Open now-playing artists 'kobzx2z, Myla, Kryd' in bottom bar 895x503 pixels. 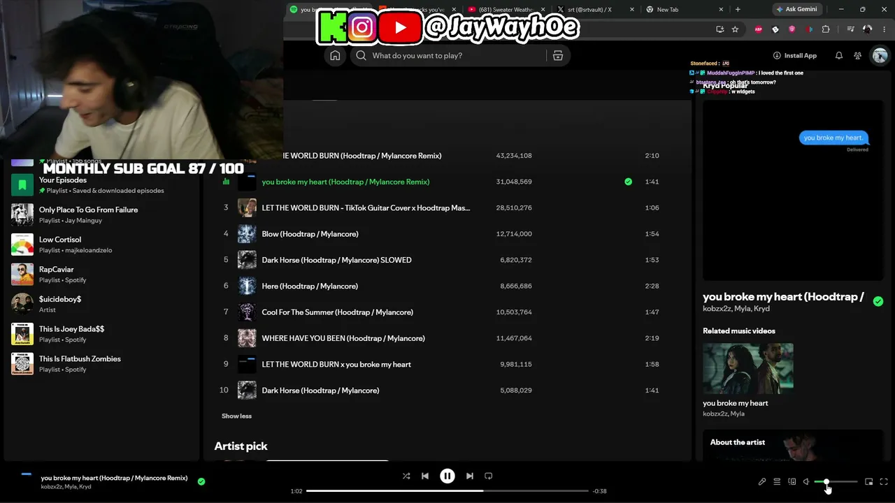[66, 487]
